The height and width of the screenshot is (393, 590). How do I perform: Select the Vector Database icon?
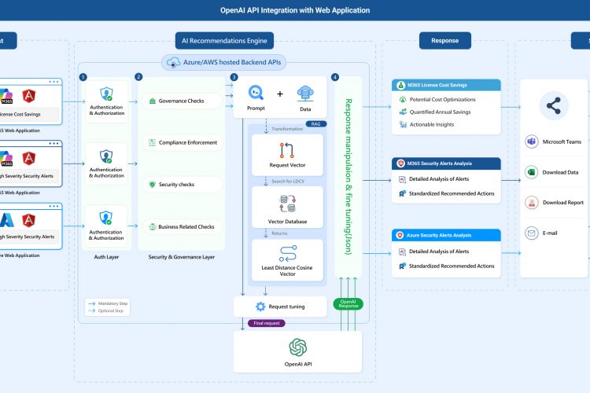pyautogui.click(x=287, y=204)
